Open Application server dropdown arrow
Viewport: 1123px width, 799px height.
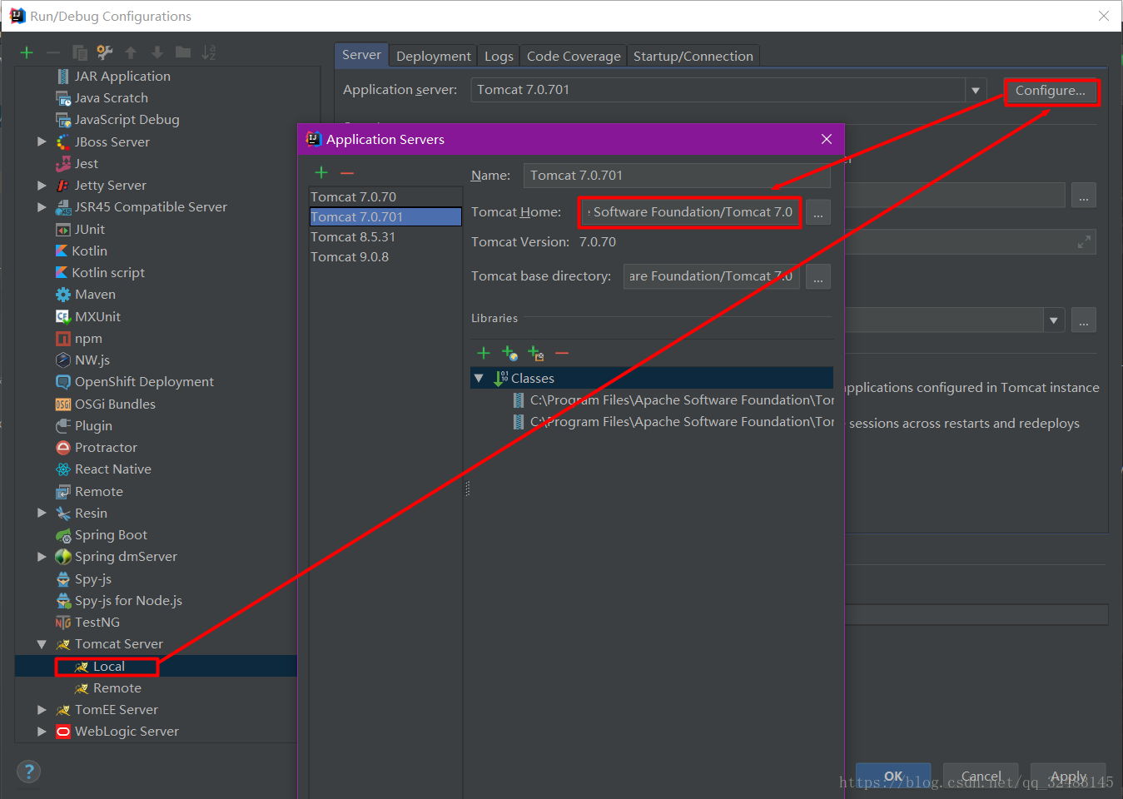click(x=976, y=90)
